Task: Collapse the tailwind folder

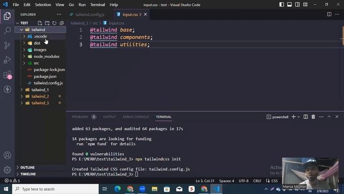Action: [40, 30]
